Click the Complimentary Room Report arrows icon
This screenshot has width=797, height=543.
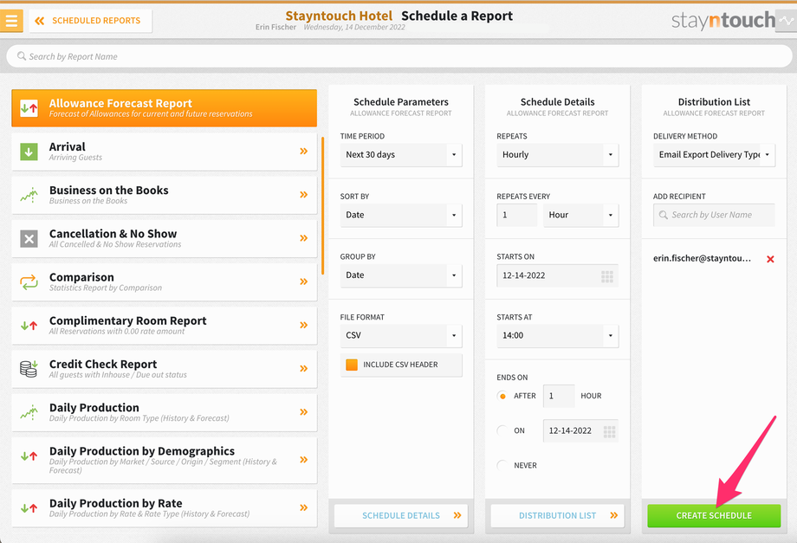[29, 326]
